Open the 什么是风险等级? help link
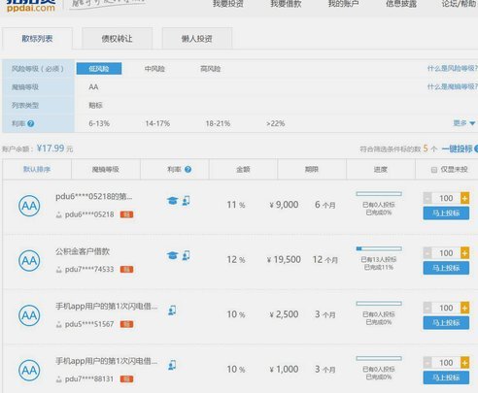 click(x=453, y=69)
